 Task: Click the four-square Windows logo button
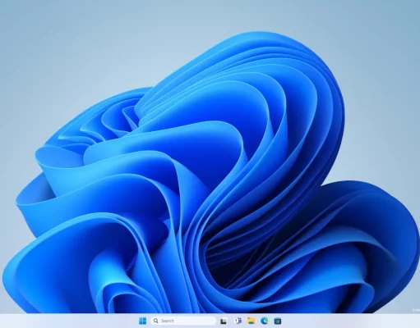point(142,321)
